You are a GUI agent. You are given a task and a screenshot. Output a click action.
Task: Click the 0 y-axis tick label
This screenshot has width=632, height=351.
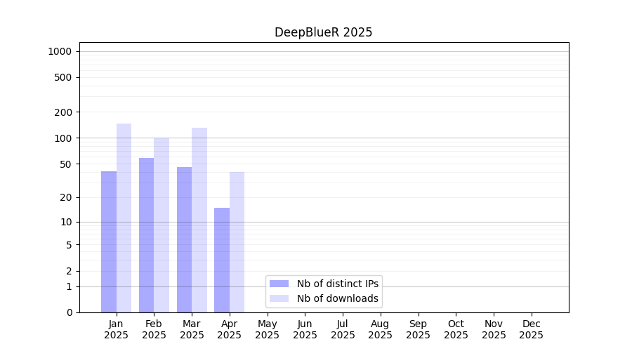(x=70, y=312)
